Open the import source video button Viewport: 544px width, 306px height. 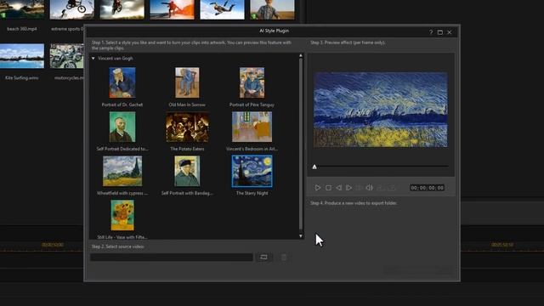263,257
